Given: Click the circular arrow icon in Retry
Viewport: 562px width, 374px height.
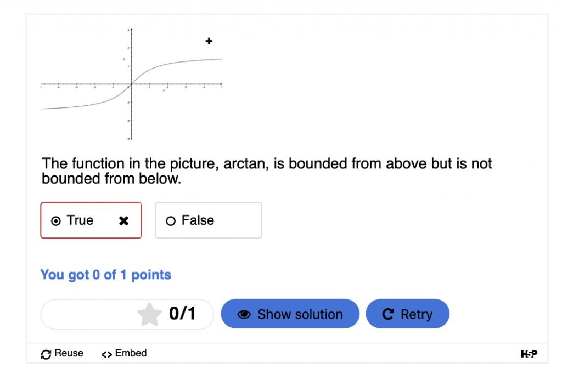Looking at the screenshot, I should point(388,314).
